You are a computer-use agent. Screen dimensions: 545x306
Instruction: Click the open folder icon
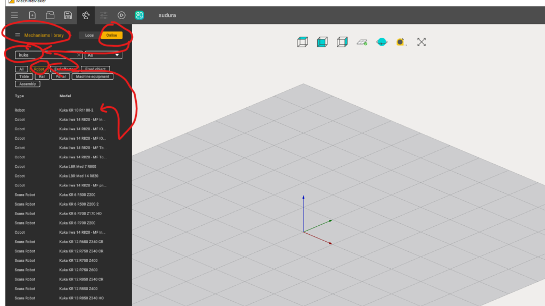50,15
